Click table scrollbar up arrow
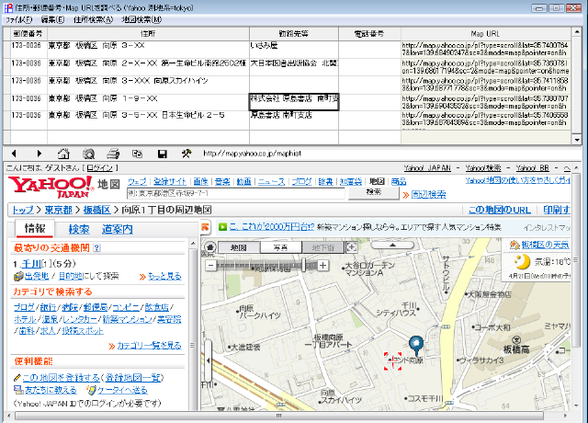 pos(577,32)
